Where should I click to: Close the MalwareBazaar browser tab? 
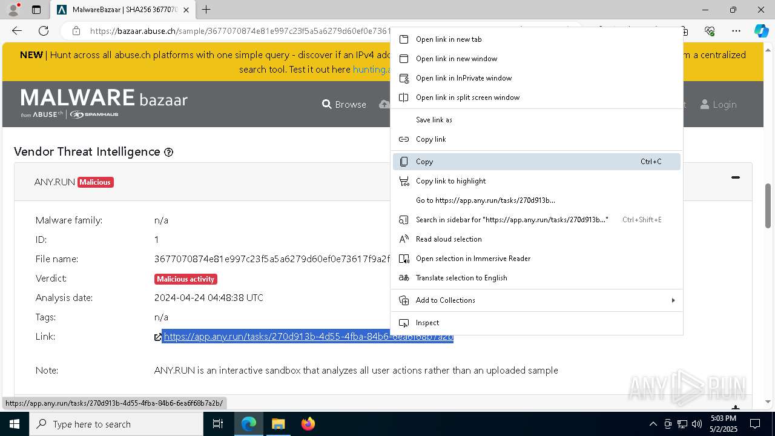click(x=186, y=10)
